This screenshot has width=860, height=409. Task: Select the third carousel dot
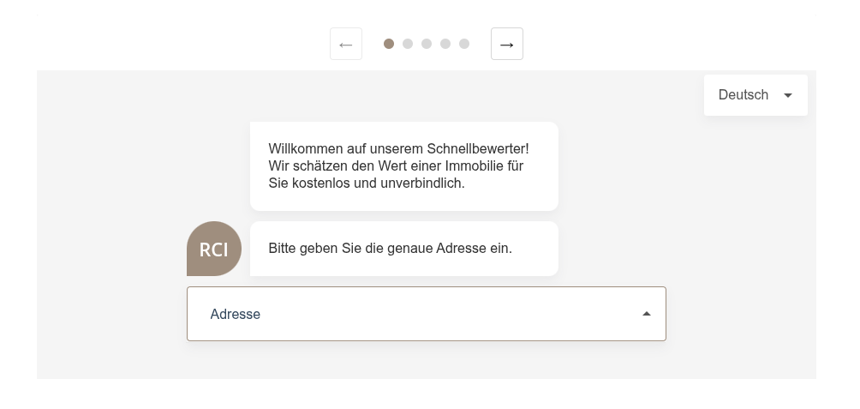click(x=427, y=44)
